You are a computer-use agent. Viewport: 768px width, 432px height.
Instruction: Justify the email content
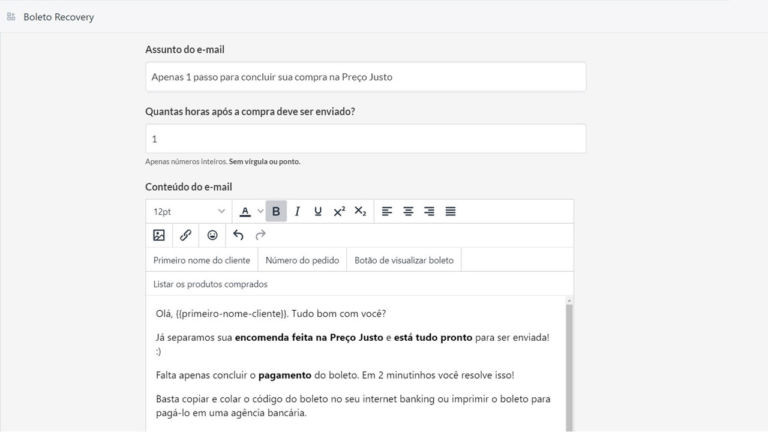[450, 211]
